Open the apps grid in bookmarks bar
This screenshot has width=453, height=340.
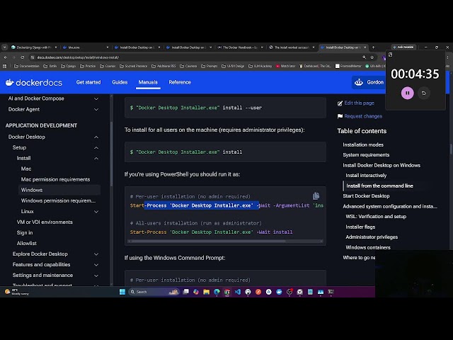5,66
